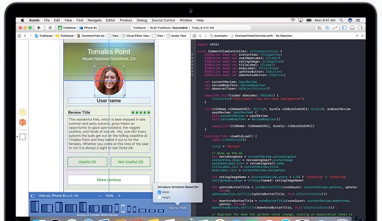Open Trailblazer folder crumb in jump bar

(x=65, y=36)
